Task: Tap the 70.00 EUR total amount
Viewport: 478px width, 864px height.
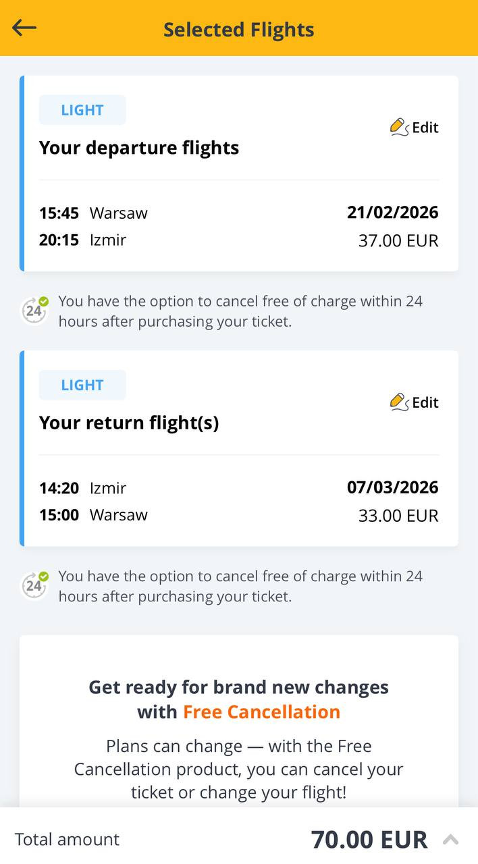Action: click(369, 840)
